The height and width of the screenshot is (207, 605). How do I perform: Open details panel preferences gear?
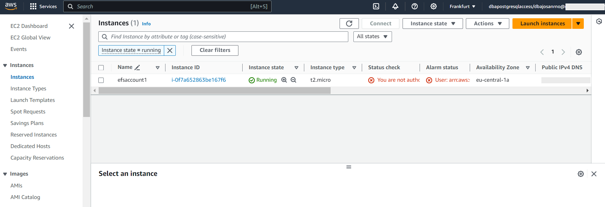(x=581, y=174)
